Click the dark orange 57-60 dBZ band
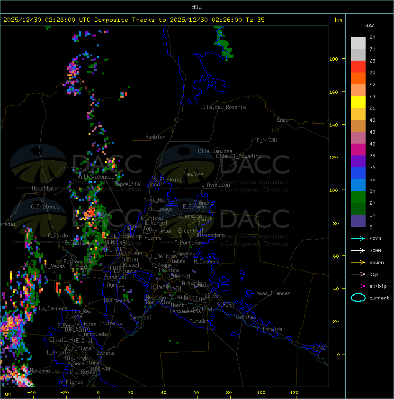Screen dimensions: 394x399 [x=358, y=79]
